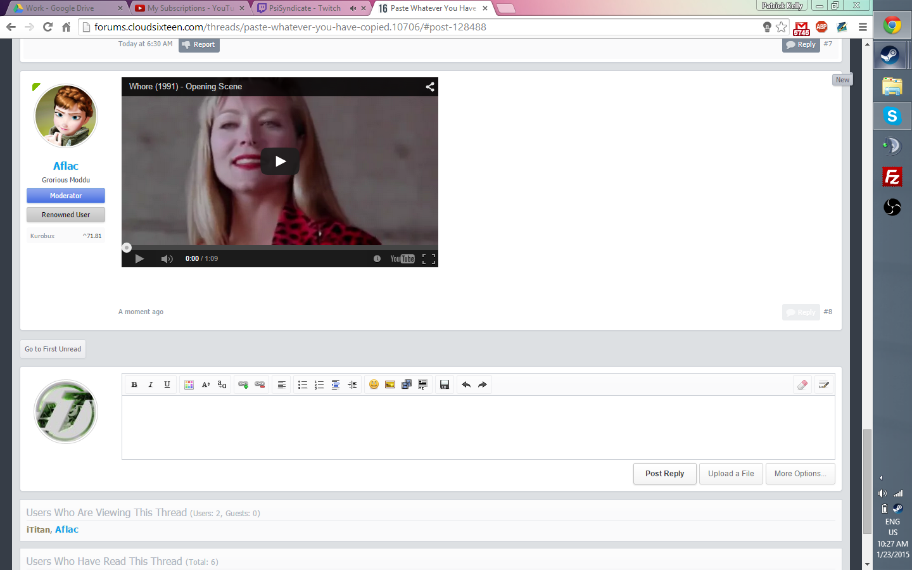The image size is (912, 570).
Task: Click the Renowned User badge
Action: 66,215
